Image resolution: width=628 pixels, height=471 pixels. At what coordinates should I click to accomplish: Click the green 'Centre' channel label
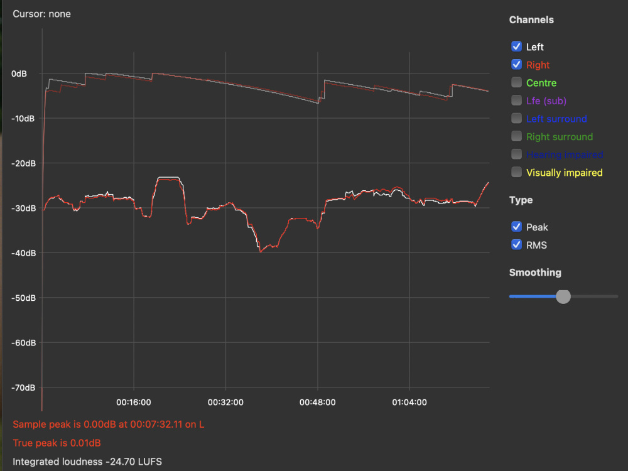541,83
